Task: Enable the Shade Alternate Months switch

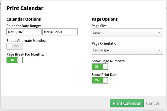Action: tap(15, 46)
